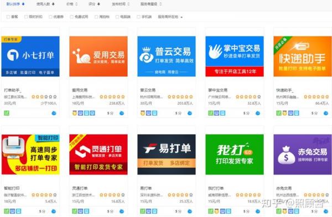Image resolution: width=332 pixels, height=217 pixels.
Task: Click the five-star rating on 爱用交易 card
Action: pos(112,97)
